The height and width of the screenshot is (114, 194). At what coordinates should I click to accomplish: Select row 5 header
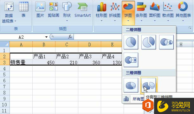point(5,74)
